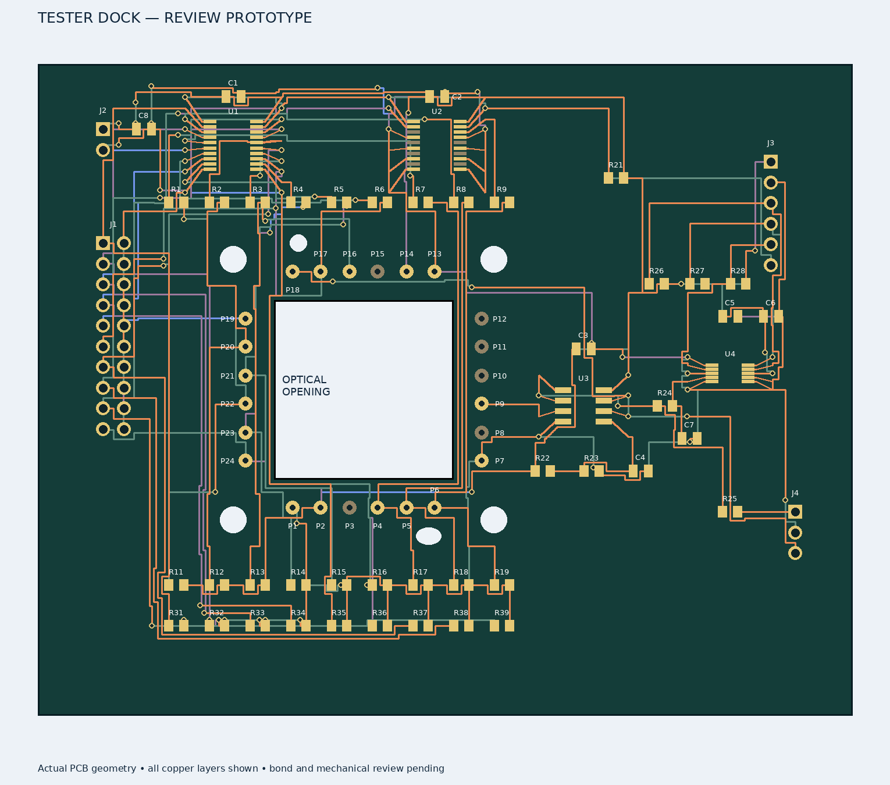
Task: Select the square pin of connector J2
Action: click(103, 129)
